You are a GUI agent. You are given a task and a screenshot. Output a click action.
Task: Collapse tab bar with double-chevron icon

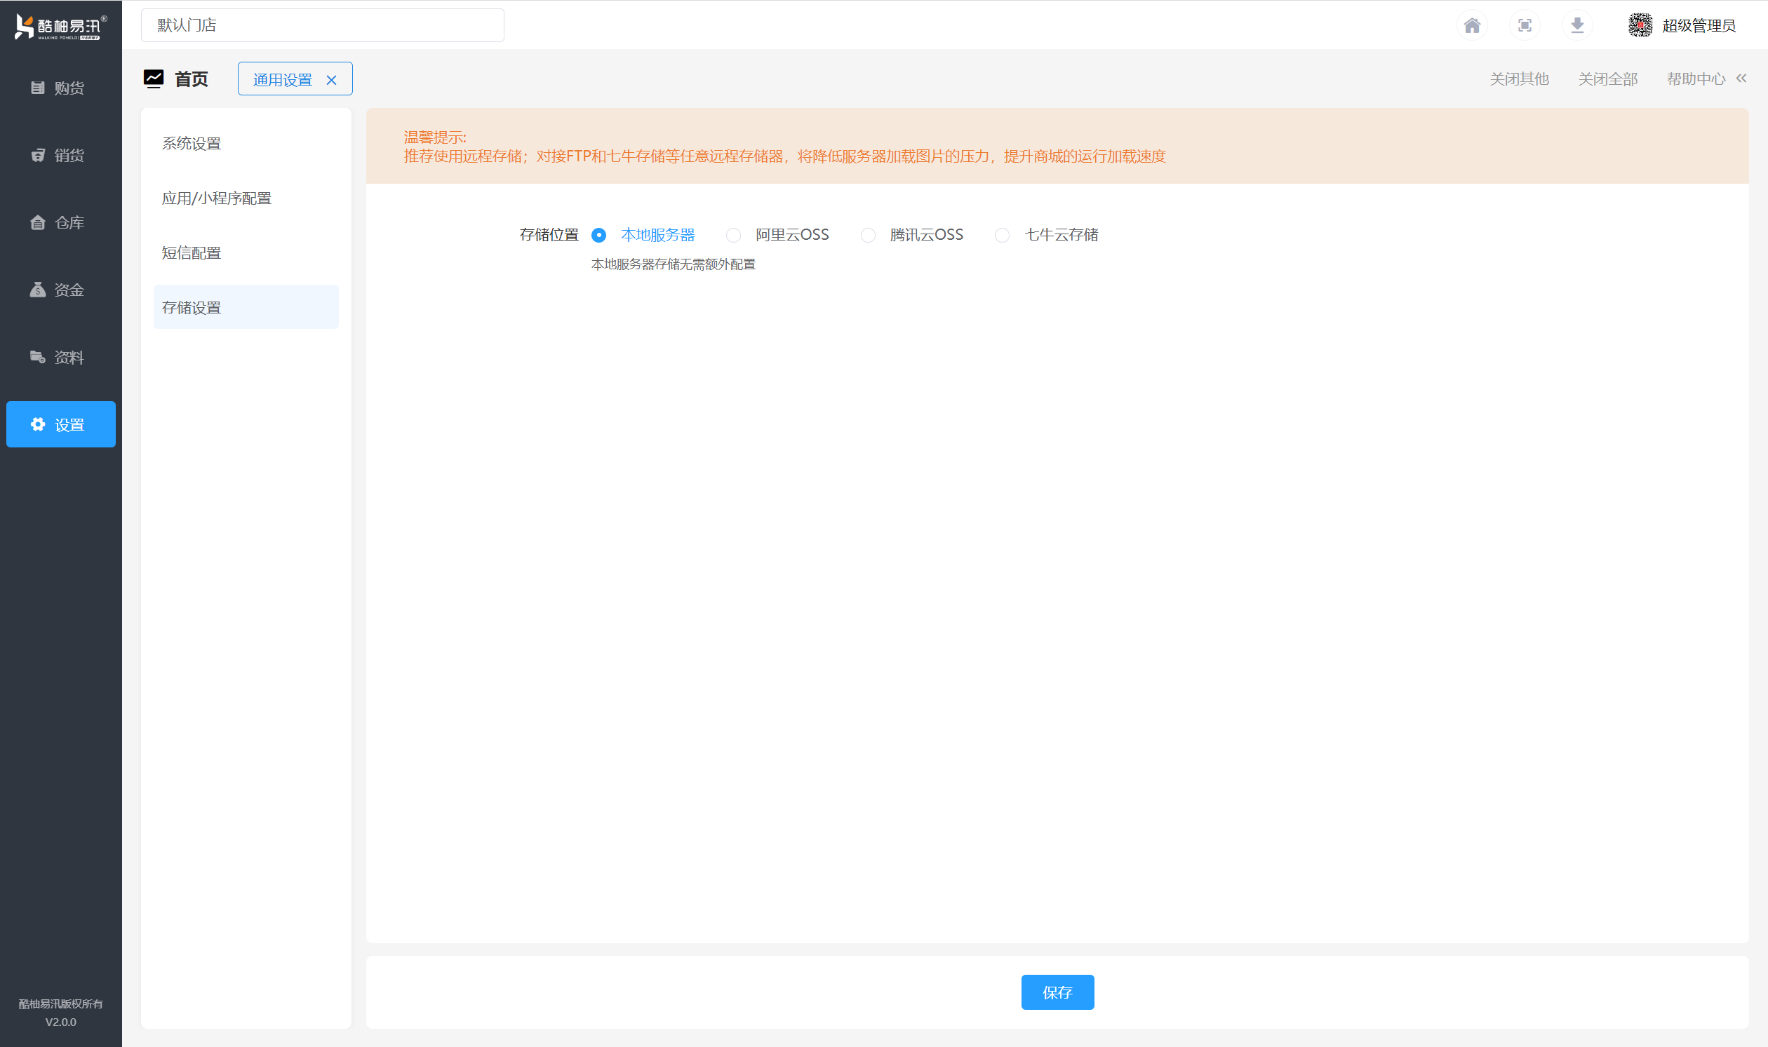coord(1741,79)
